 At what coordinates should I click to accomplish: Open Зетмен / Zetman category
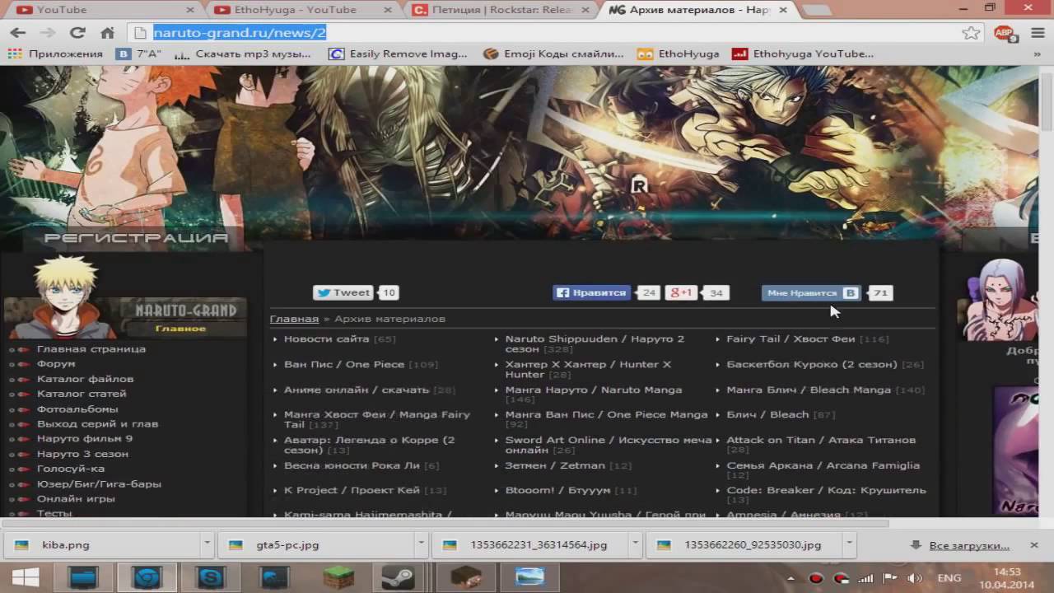pos(555,465)
